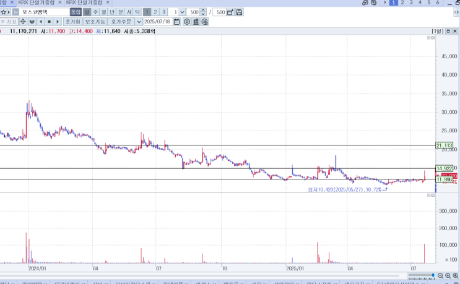Screen dimensions: 460x284
Task: Select the 년 yearly chart period
Action: (112, 12)
